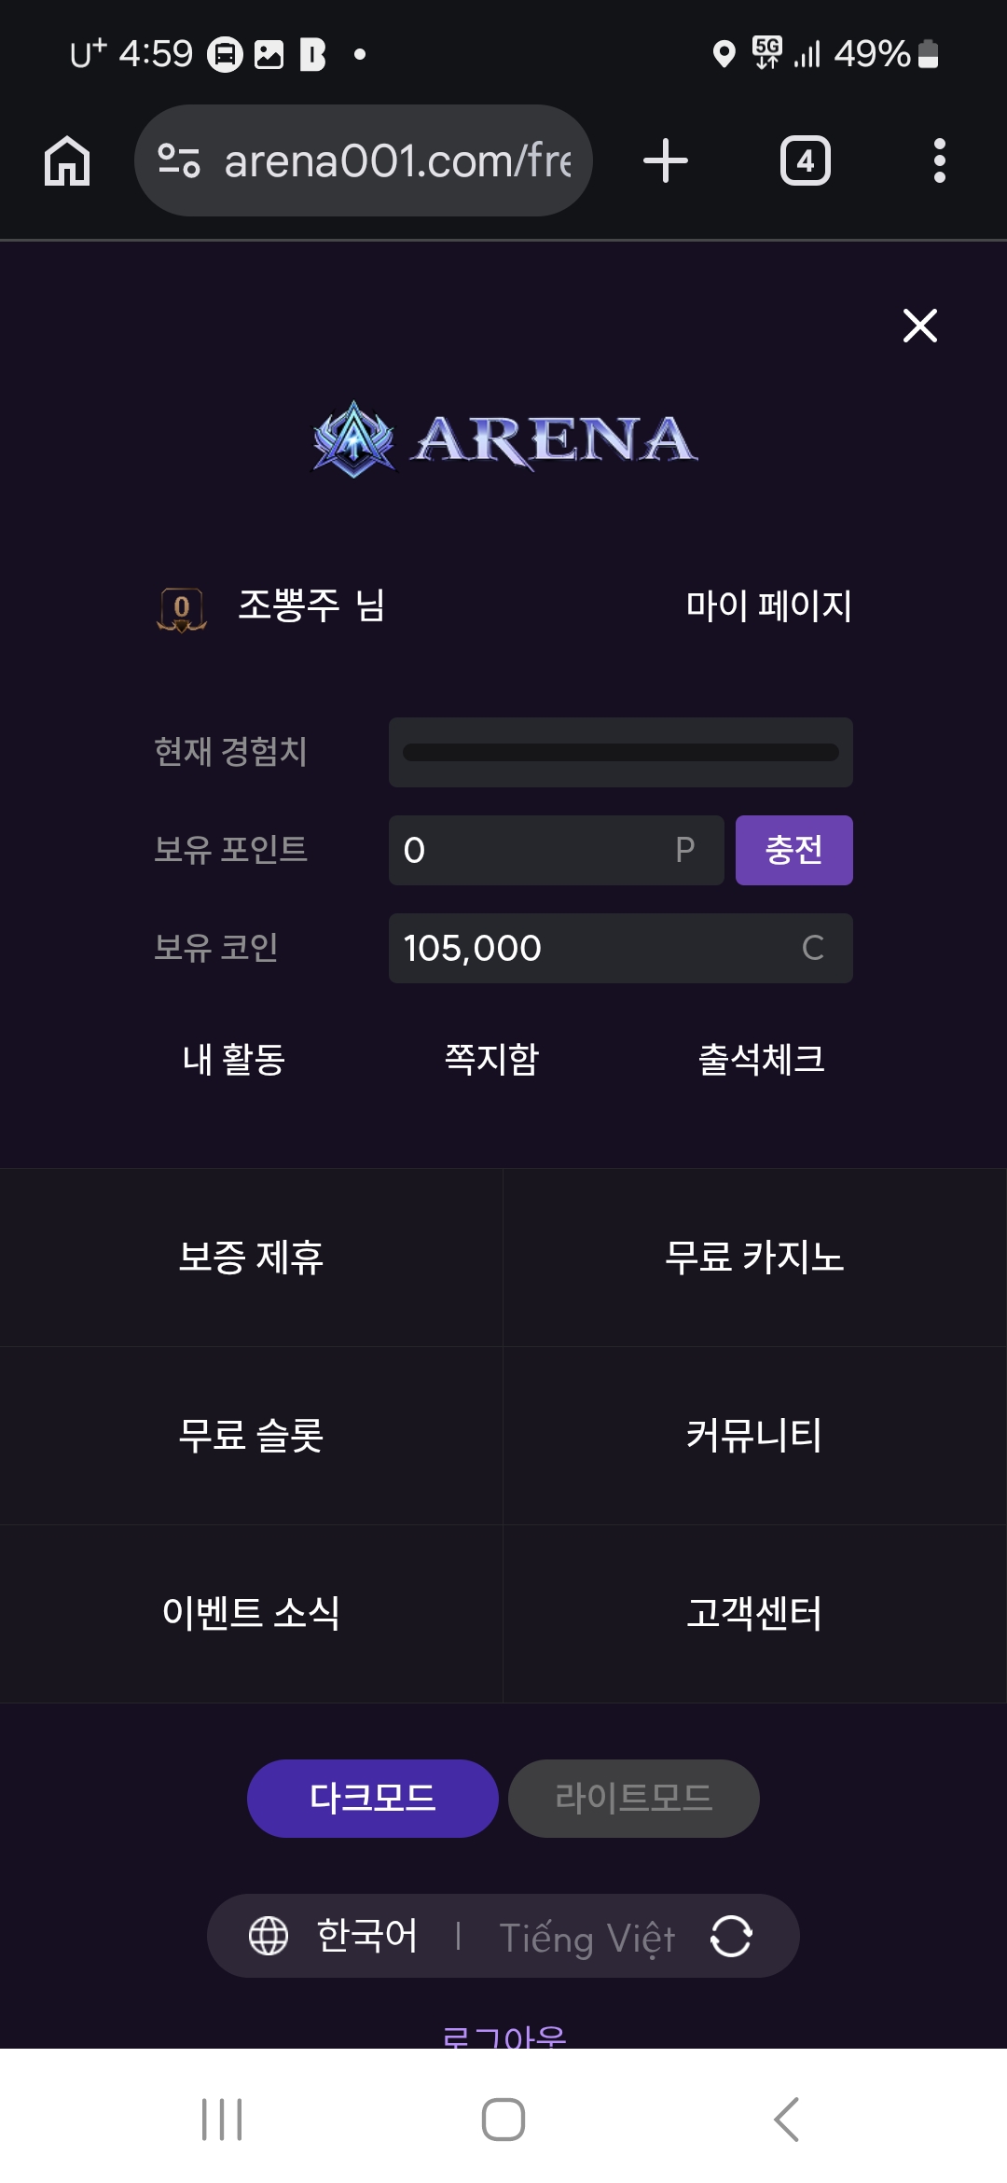The height and width of the screenshot is (2183, 1007).
Task: Open the tab switcher showing 4 tabs
Action: tap(805, 160)
